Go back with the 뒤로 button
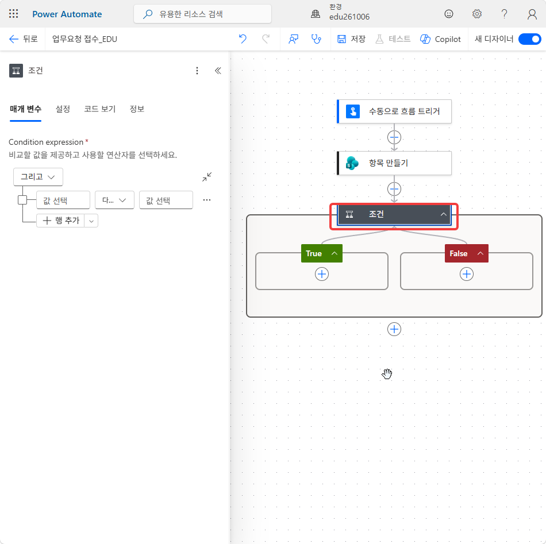The width and height of the screenshot is (546, 544). click(23, 39)
